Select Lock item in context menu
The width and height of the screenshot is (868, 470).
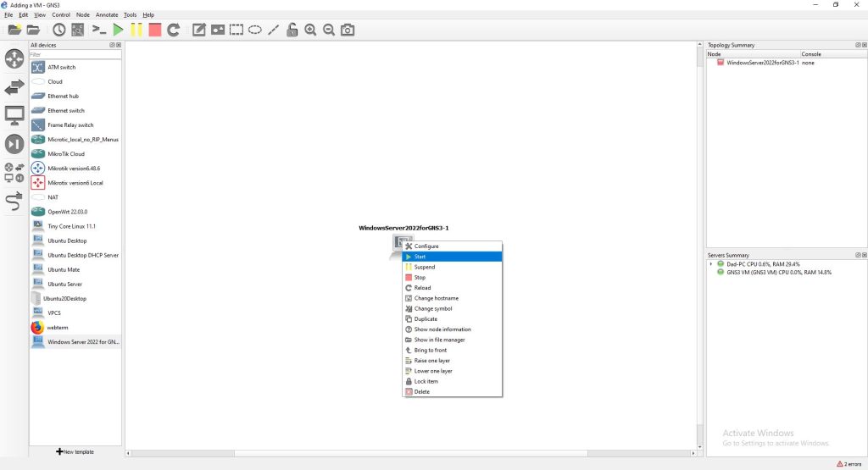coord(453,382)
